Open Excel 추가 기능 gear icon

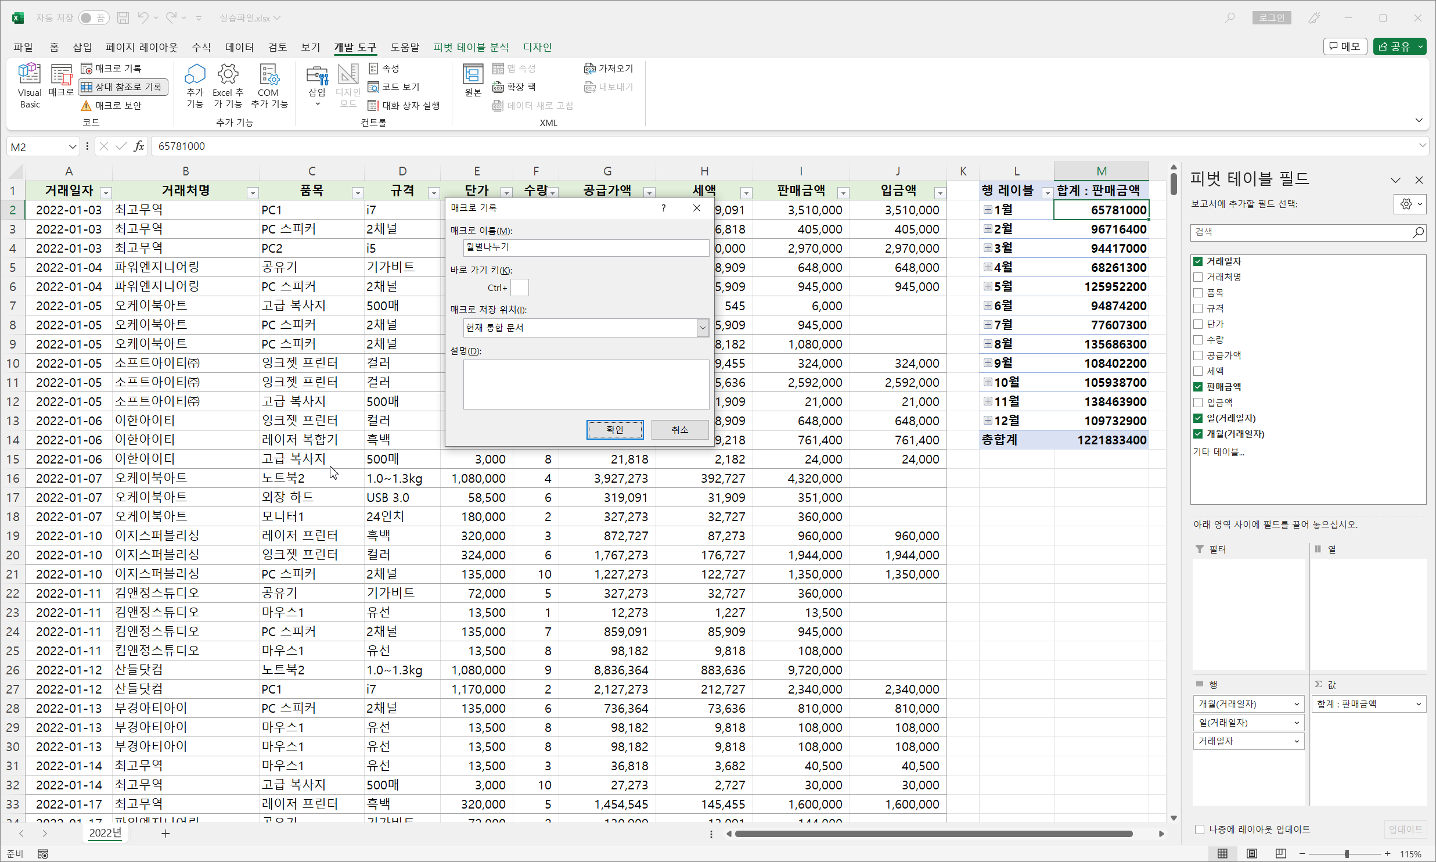pyautogui.click(x=228, y=74)
